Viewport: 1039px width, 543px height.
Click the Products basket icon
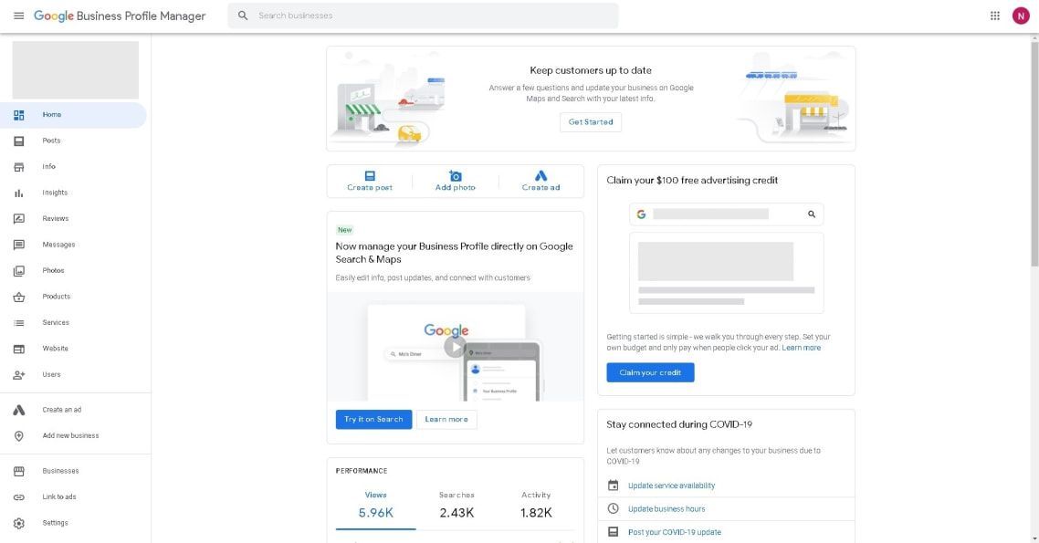[x=18, y=297]
